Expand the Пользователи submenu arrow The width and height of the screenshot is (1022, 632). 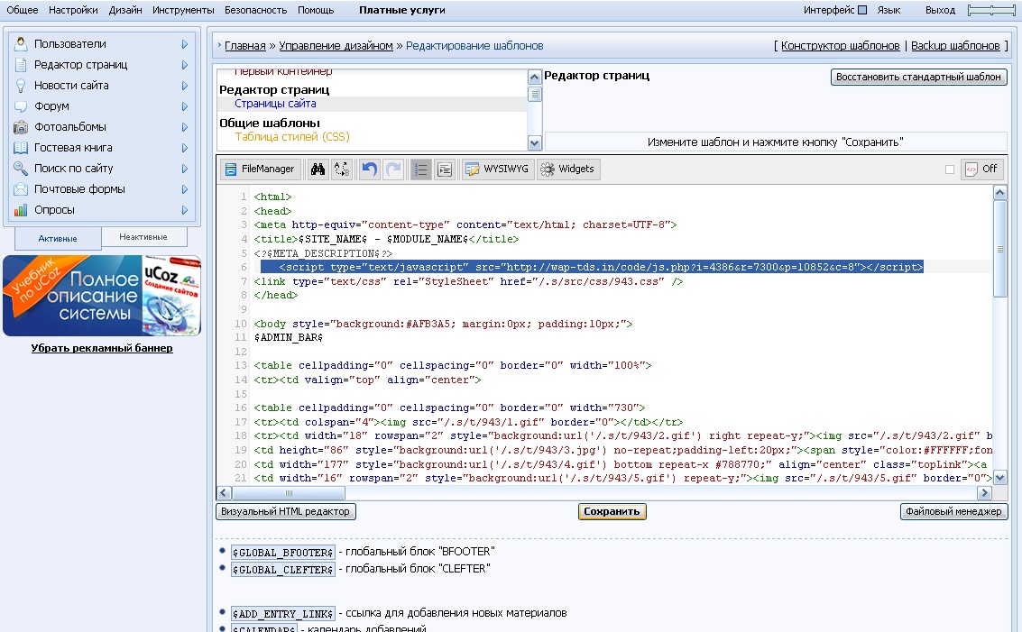pyautogui.click(x=185, y=44)
